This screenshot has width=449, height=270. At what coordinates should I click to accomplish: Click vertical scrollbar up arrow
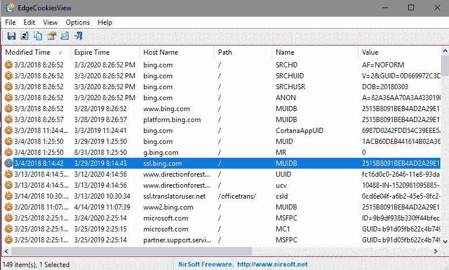click(x=445, y=51)
